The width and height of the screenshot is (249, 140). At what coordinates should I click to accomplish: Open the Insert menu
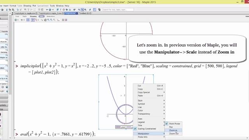(6, 6)
